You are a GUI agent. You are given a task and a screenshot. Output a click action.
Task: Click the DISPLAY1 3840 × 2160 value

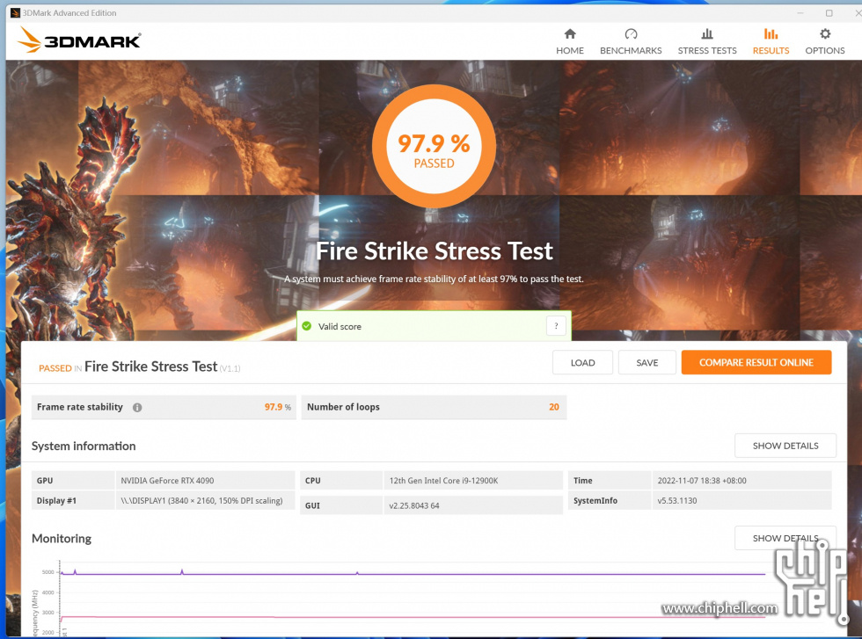click(x=201, y=500)
